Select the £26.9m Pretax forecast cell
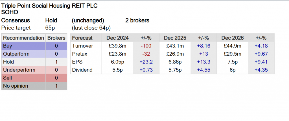Image resolution: width=289 pixels, height=121 pixels. tap(175, 54)
